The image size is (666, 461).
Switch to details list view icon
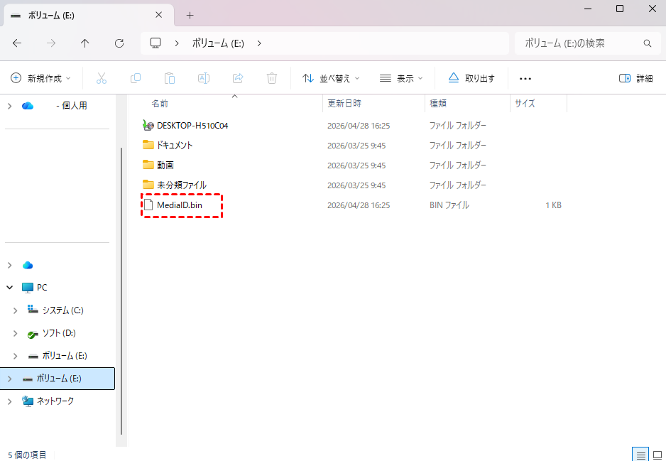[x=640, y=455]
